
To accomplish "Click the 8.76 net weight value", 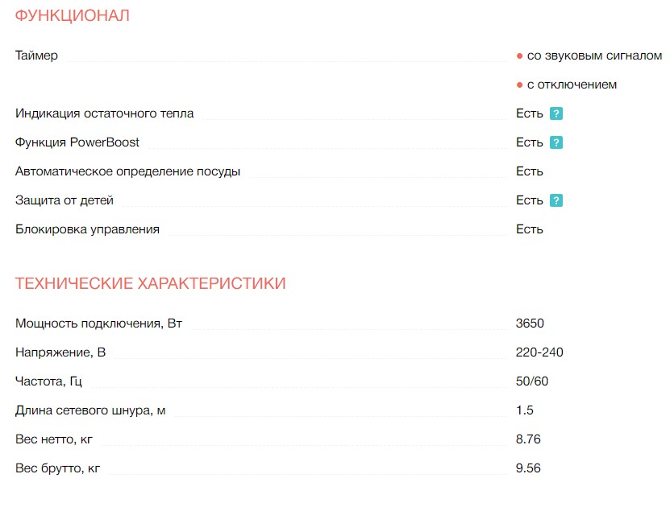I will 528,439.
